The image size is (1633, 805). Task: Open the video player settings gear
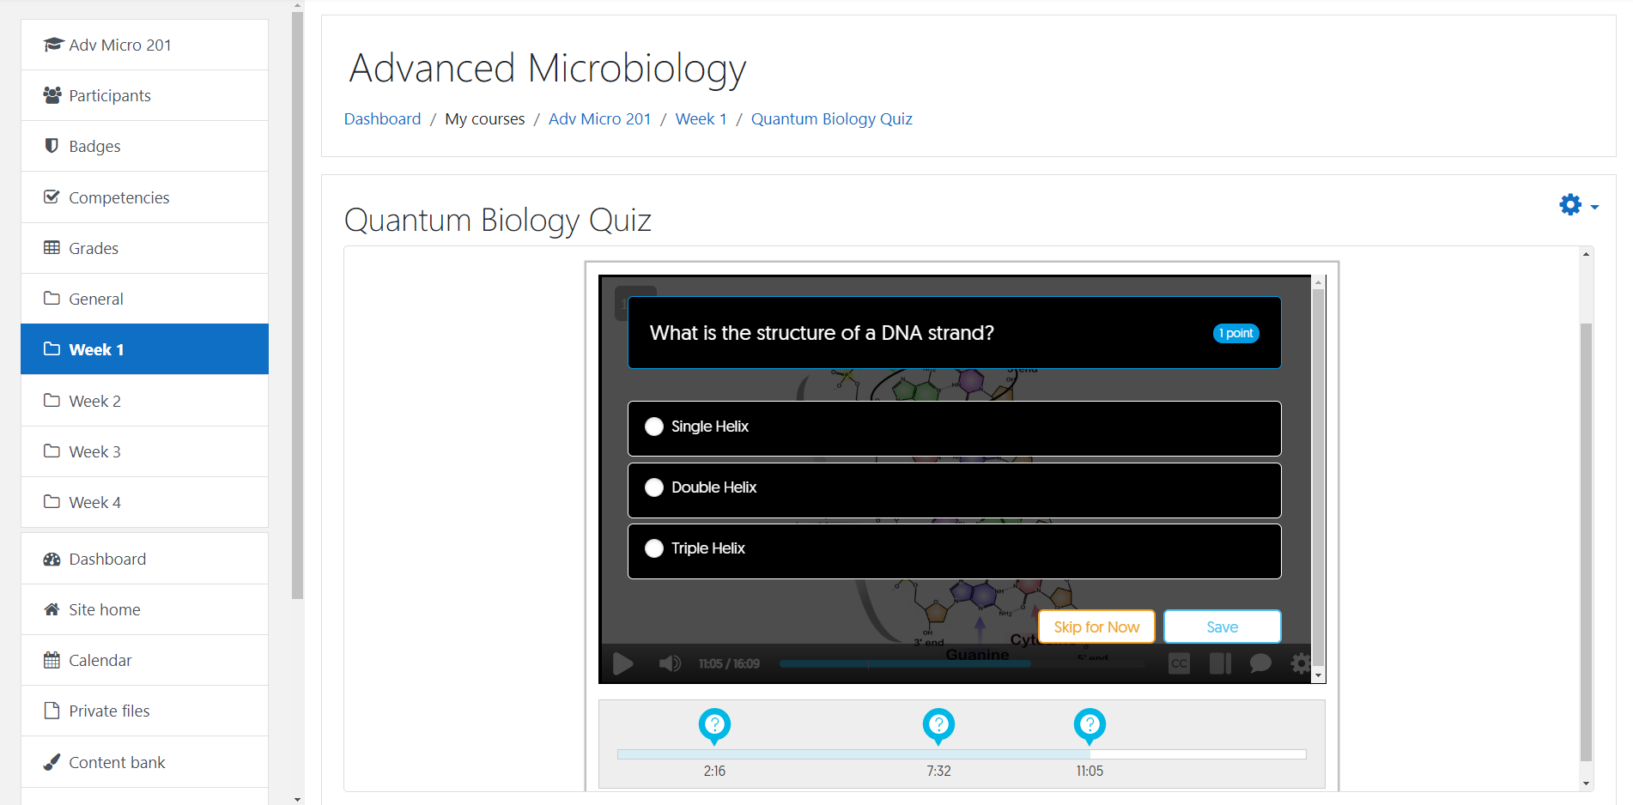(1300, 663)
